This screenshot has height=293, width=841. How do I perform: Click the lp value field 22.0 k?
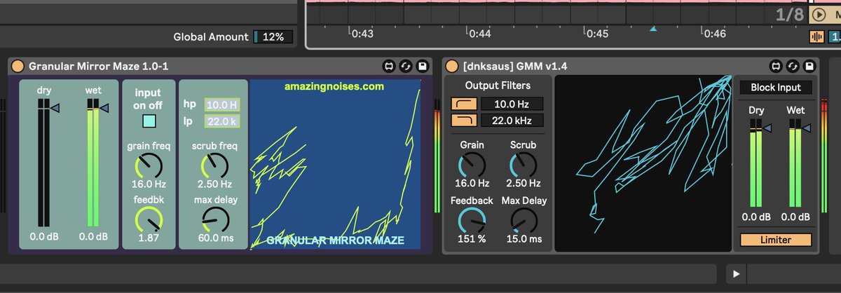coord(221,121)
